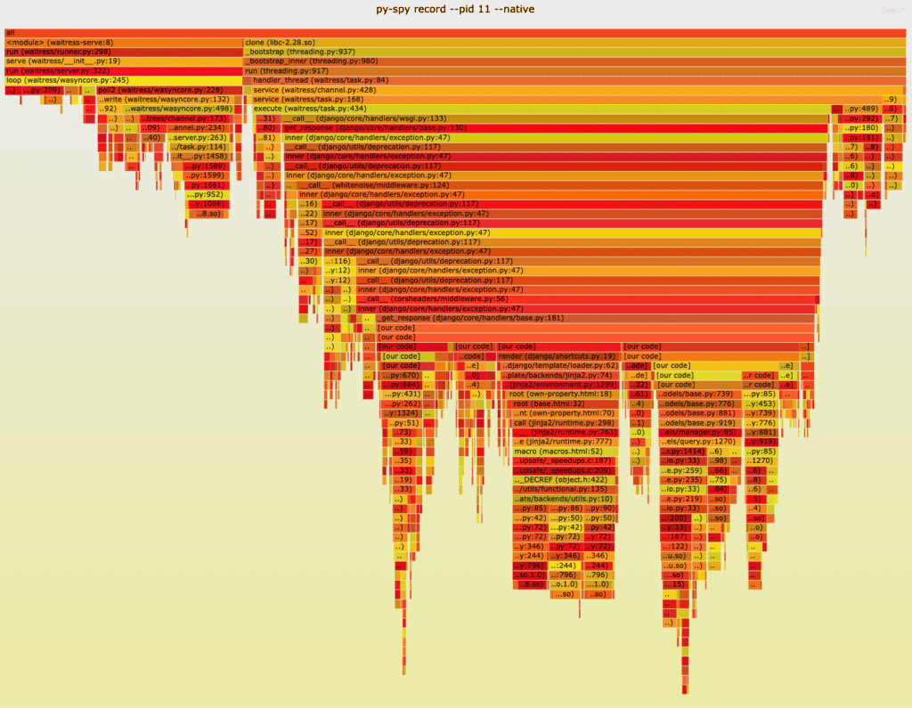Viewport: 912px width, 708px height.
Task: Select handler_thread (waitress/task.py:84) frame
Action: (x=578, y=80)
